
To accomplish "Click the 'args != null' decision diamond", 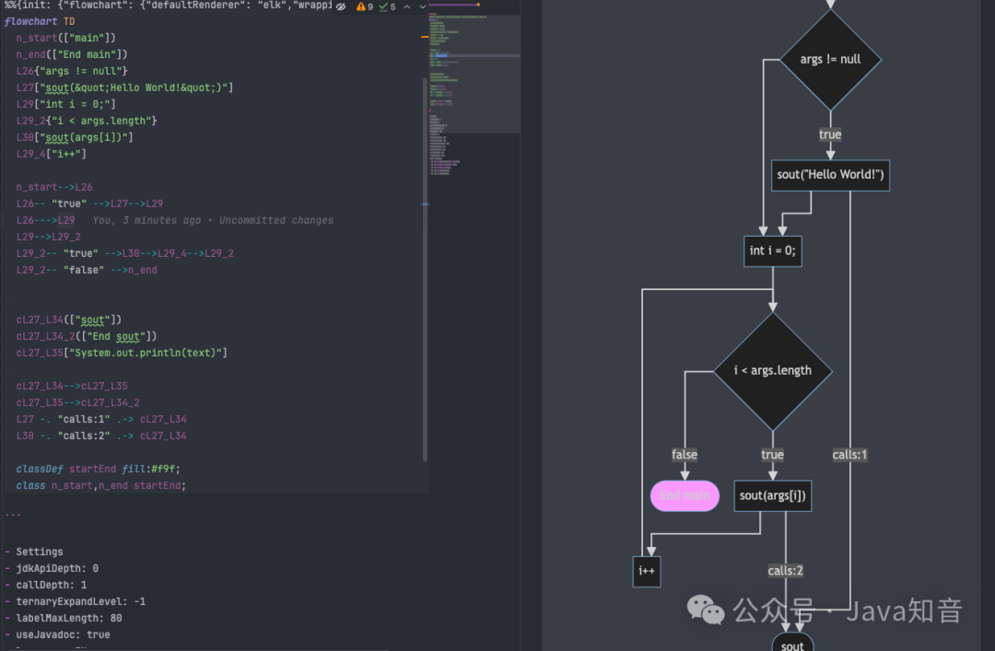I will point(830,59).
